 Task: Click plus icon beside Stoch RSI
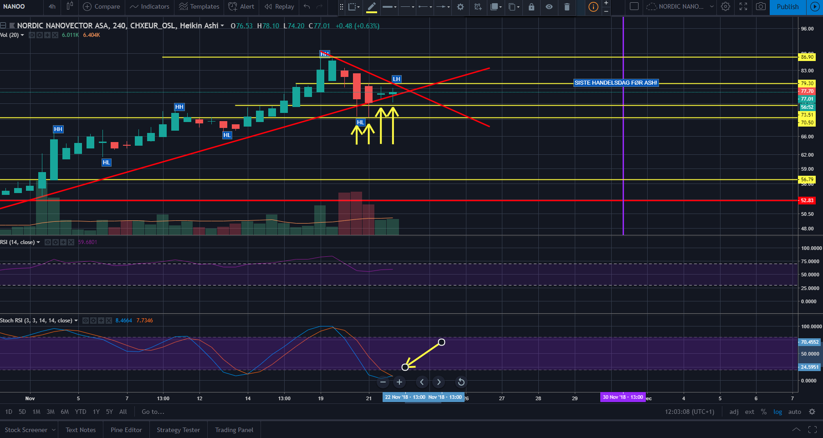(101, 321)
